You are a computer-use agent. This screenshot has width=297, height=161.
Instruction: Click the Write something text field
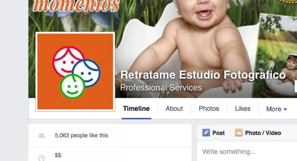point(247,152)
